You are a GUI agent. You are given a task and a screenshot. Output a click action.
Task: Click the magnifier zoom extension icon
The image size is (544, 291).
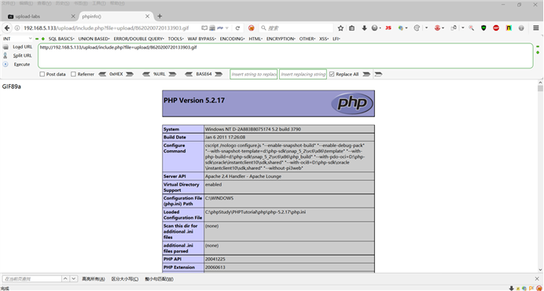tap(471, 28)
